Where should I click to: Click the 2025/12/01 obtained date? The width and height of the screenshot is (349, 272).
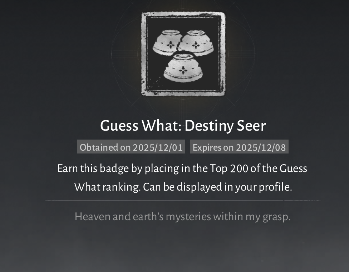click(x=158, y=147)
